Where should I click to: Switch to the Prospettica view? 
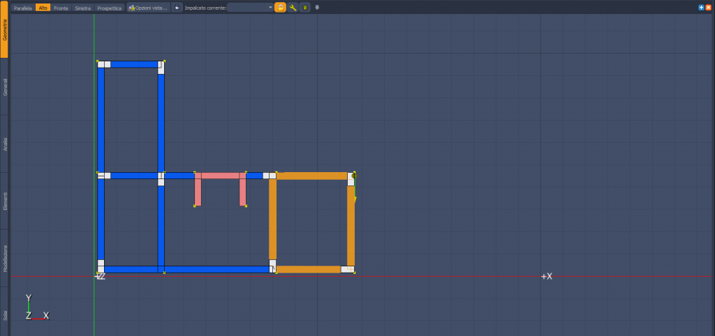coord(110,8)
